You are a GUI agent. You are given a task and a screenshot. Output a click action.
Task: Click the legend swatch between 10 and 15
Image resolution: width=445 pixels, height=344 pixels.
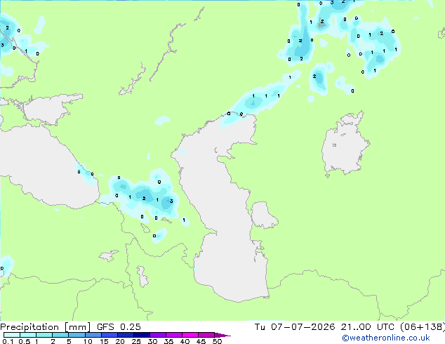(93, 335)
